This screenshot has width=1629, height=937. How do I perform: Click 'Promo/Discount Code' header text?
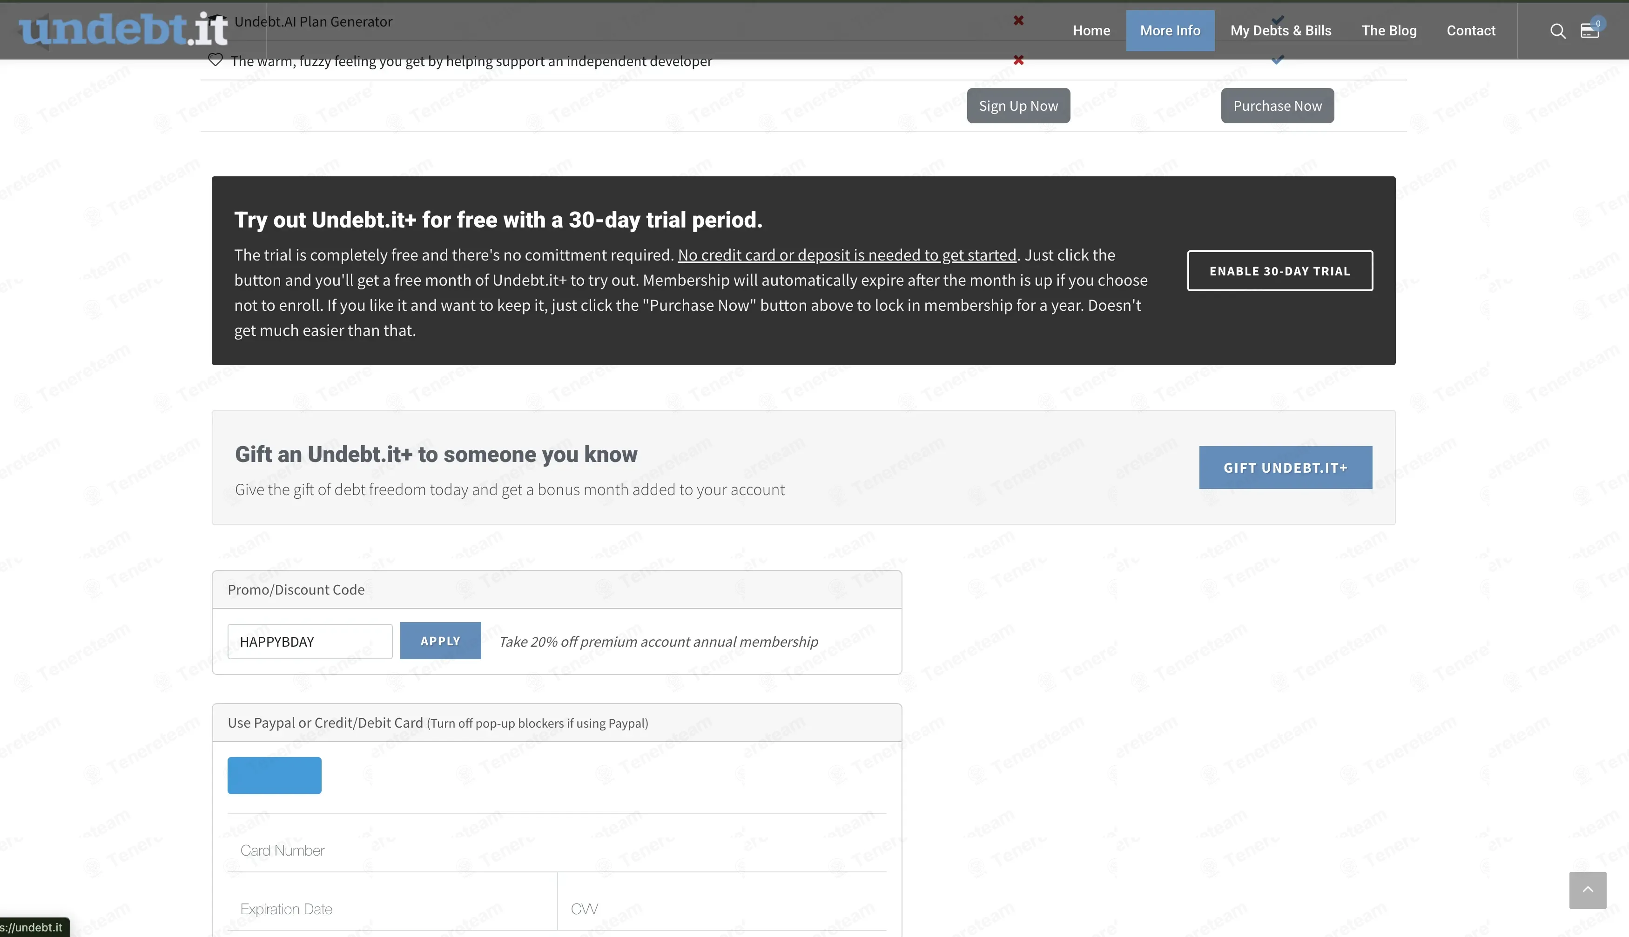296,589
